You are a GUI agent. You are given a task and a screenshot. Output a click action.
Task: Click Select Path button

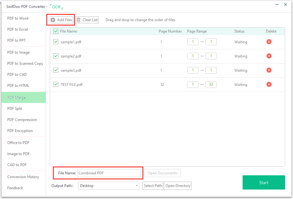153,186
